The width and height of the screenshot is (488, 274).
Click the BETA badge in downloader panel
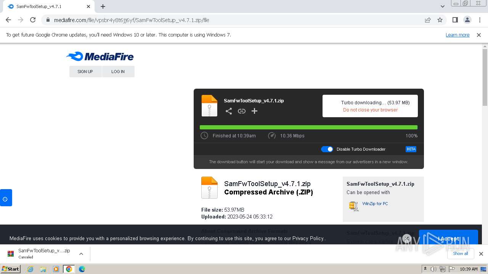(411, 149)
